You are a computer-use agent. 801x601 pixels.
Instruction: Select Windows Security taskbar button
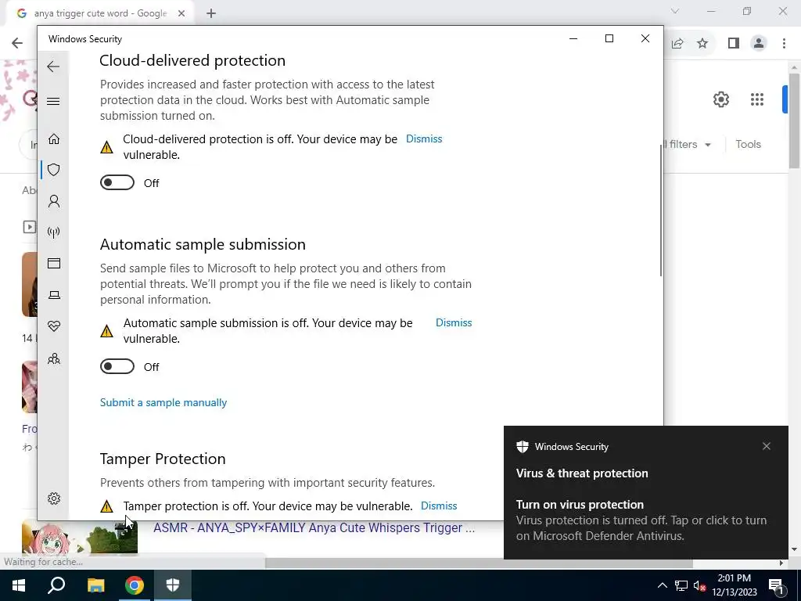click(x=173, y=585)
